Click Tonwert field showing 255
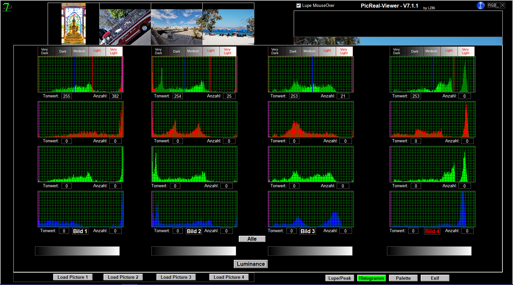Screen dimensions: 513x285 point(66,96)
